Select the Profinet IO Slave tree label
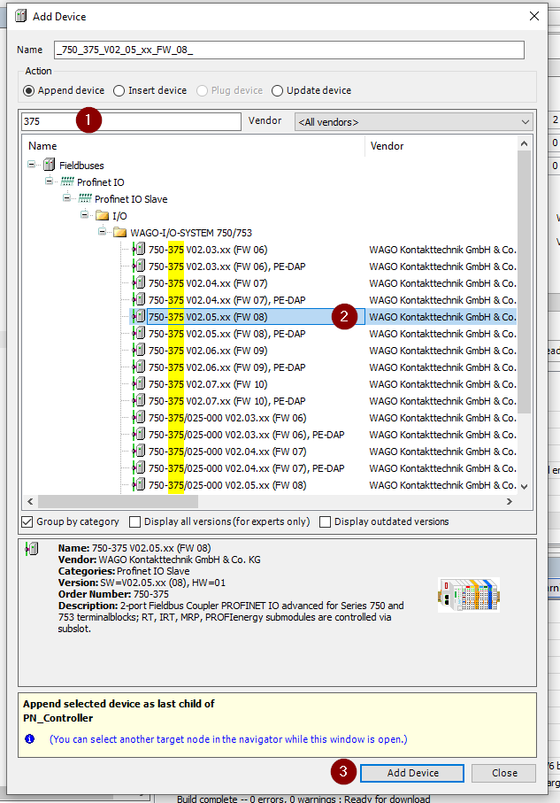Image resolution: width=560 pixels, height=803 pixels. tap(131, 198)
